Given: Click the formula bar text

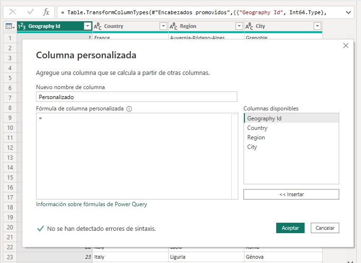Looking at the screenshot, I should (x=194, y=12).
